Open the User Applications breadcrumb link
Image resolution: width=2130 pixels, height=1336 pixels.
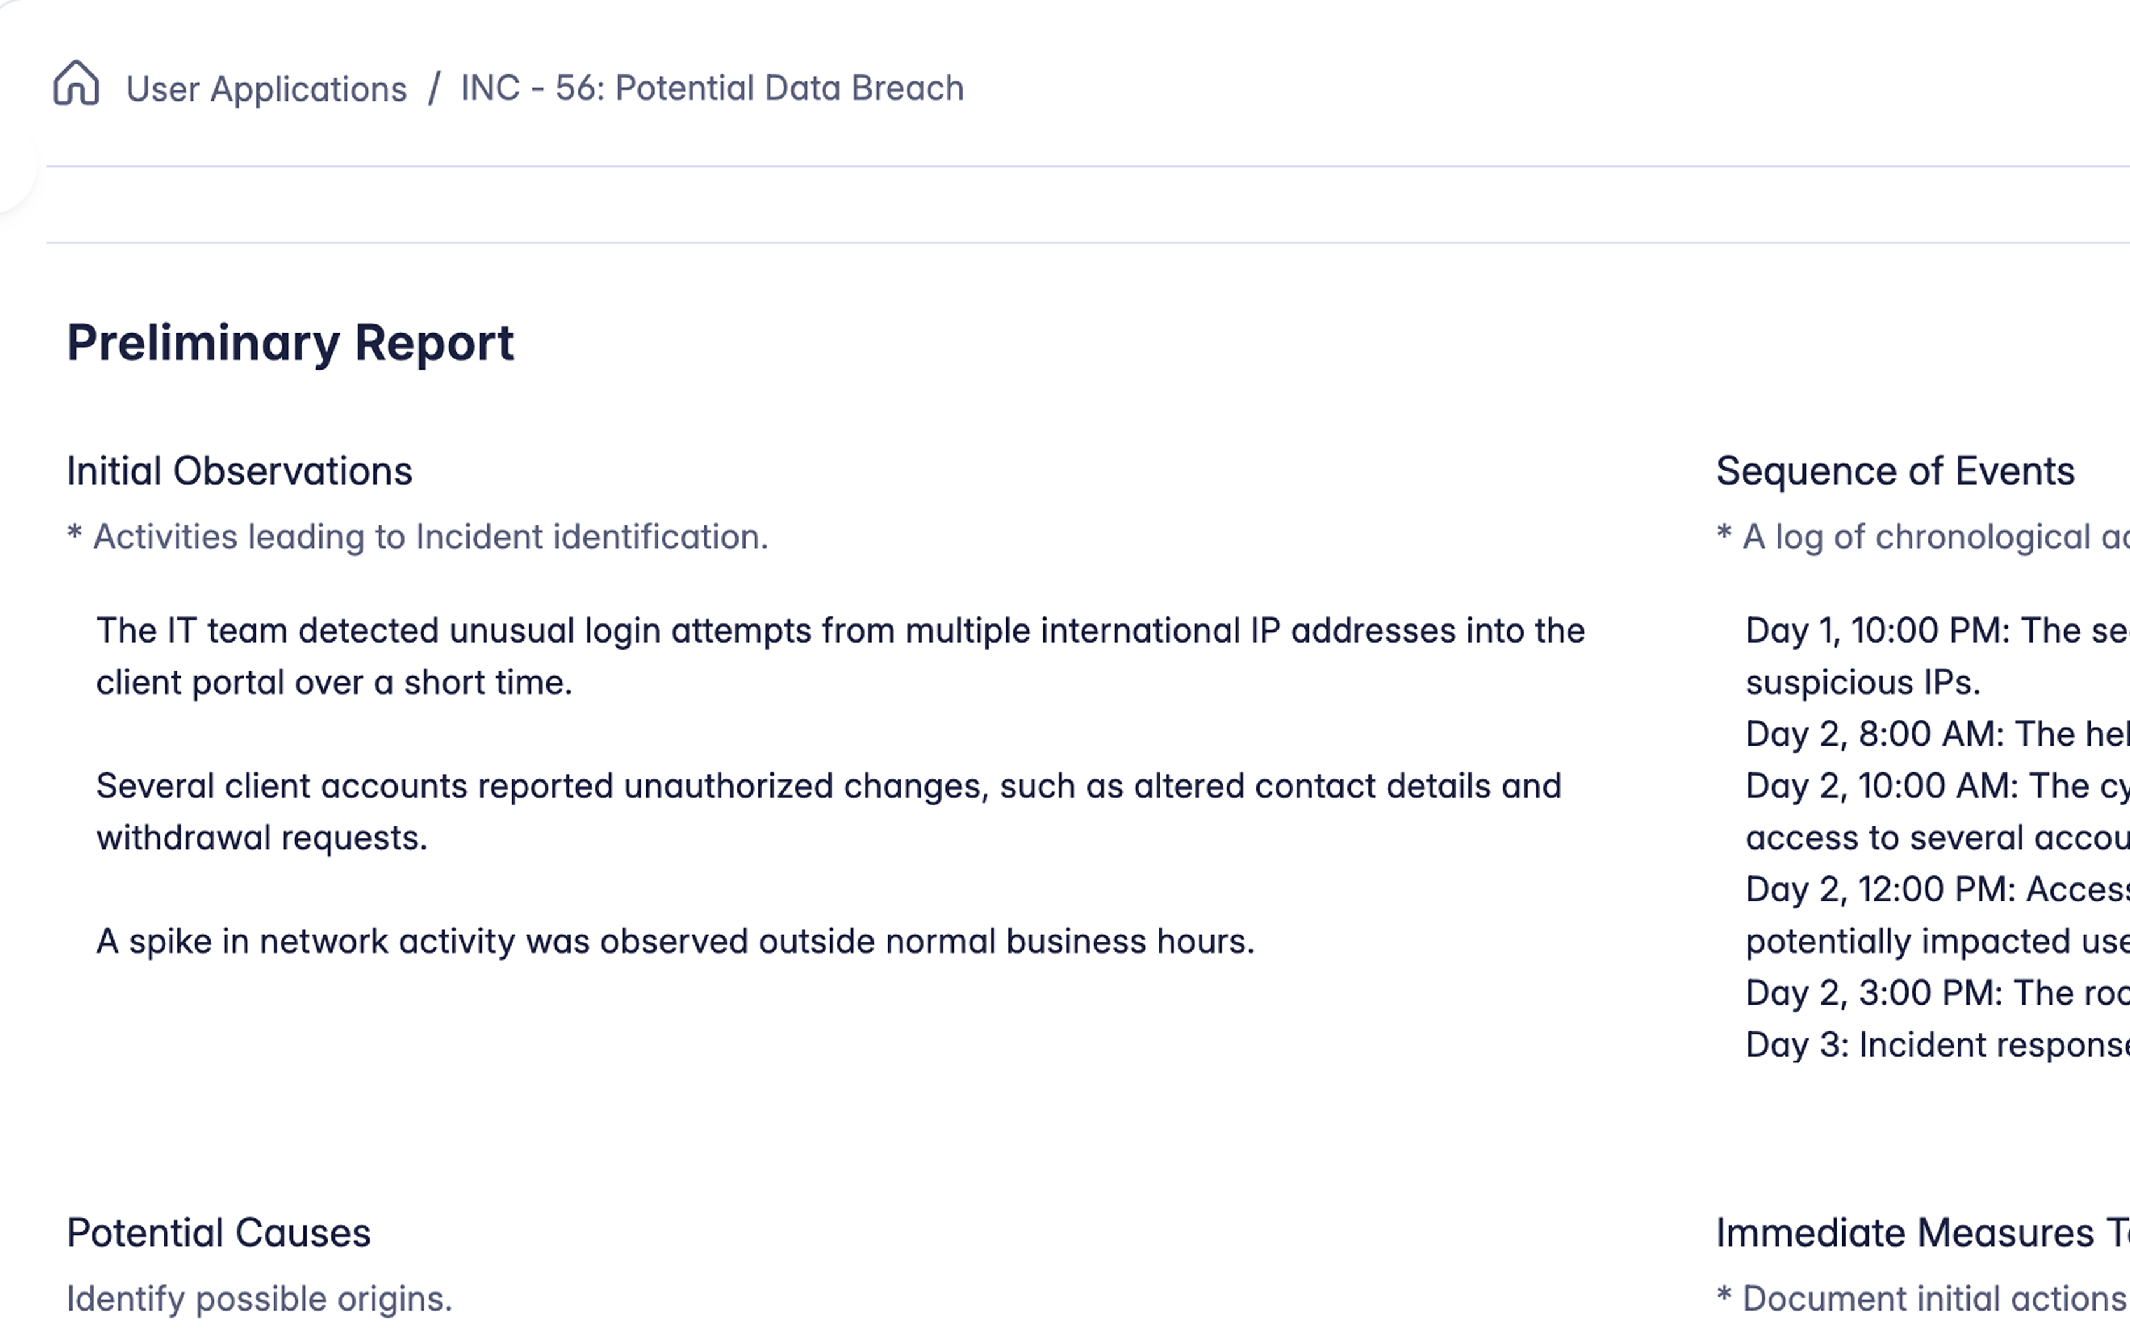(x=266, y=89)
